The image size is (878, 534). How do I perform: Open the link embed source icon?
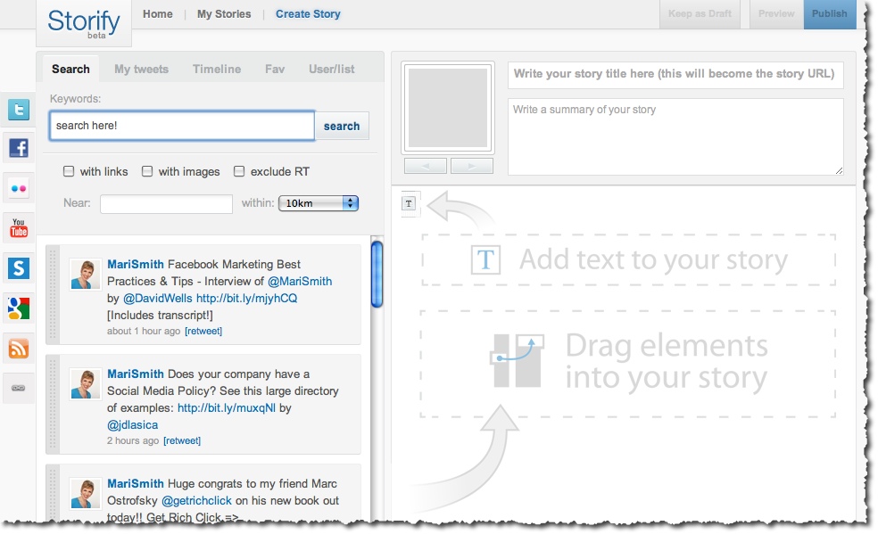point(19,388)
